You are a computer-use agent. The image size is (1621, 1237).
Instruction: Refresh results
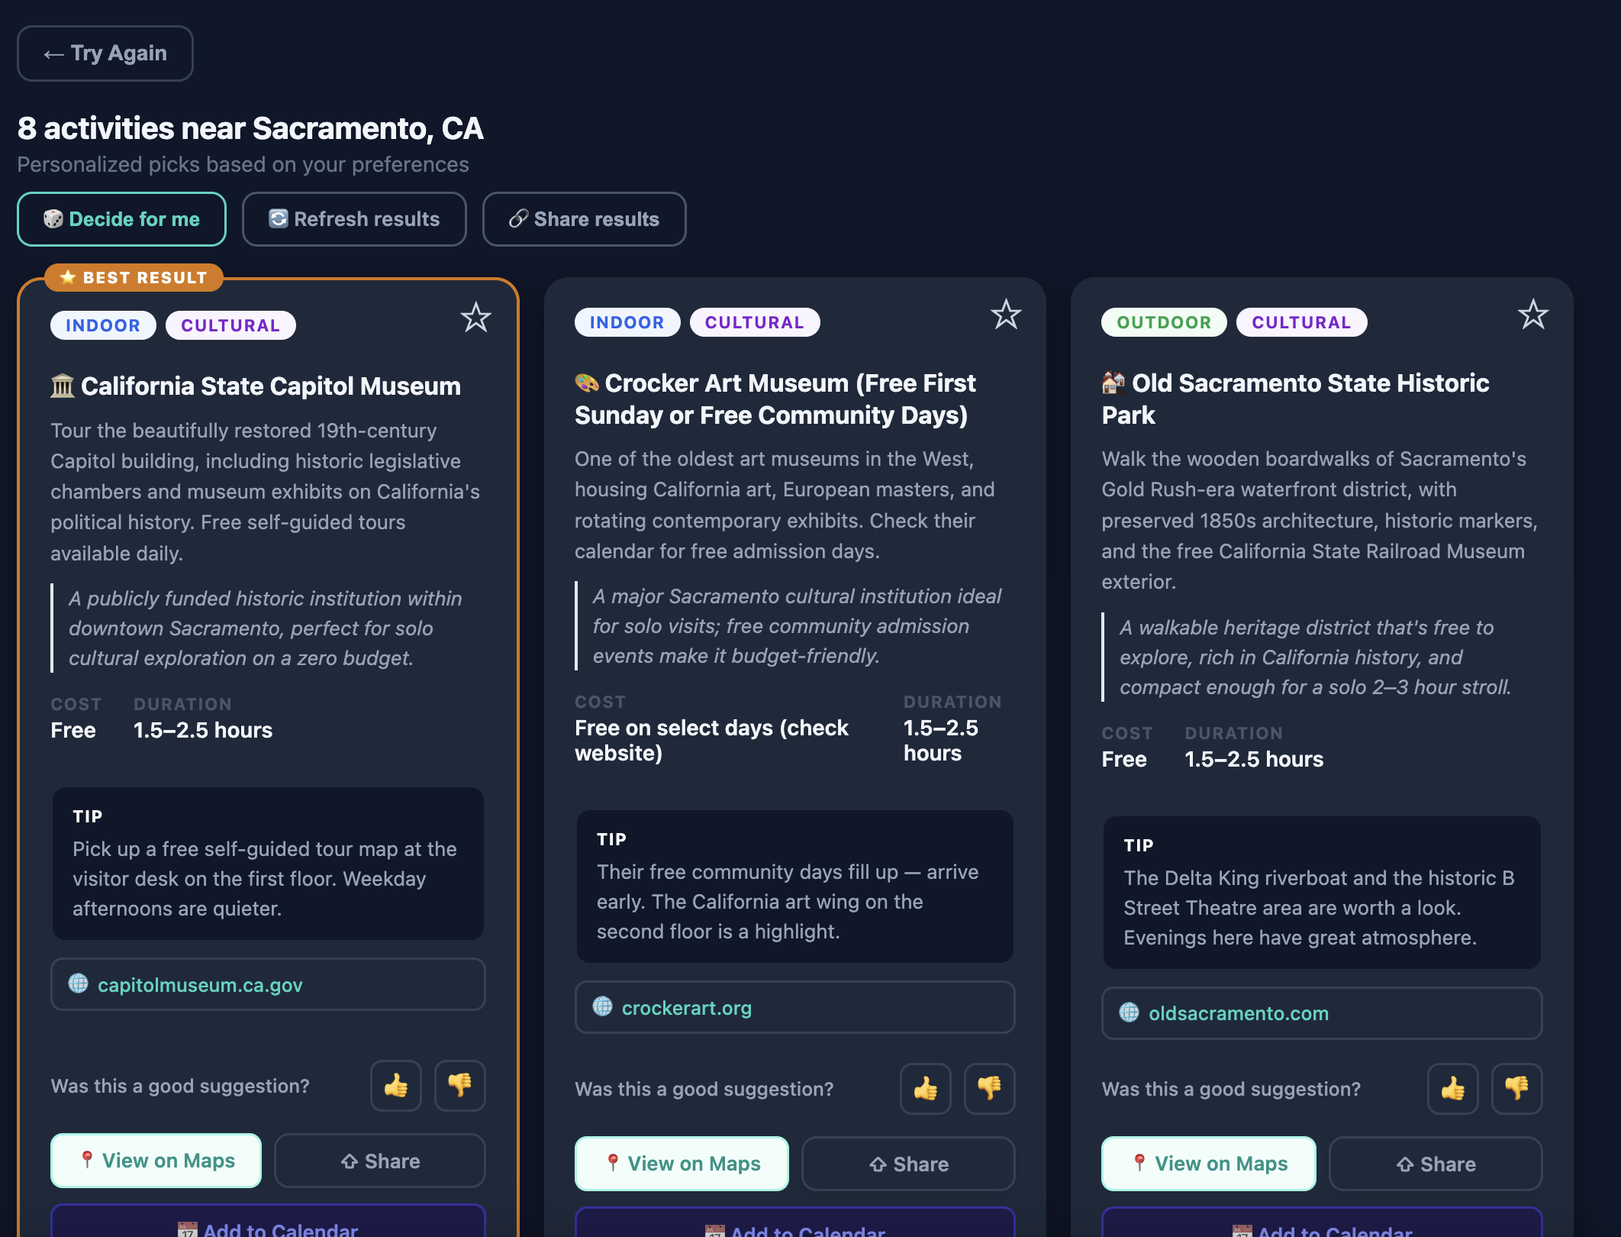pos(354,219)
